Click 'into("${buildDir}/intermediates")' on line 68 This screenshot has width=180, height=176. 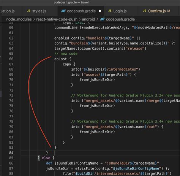click(x=106, y=70)
